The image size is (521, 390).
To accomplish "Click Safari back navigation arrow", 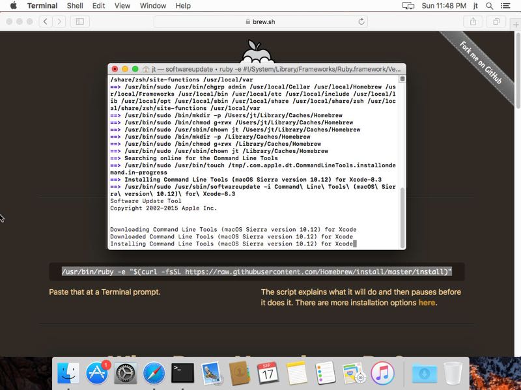I will (x=46, y=21).
